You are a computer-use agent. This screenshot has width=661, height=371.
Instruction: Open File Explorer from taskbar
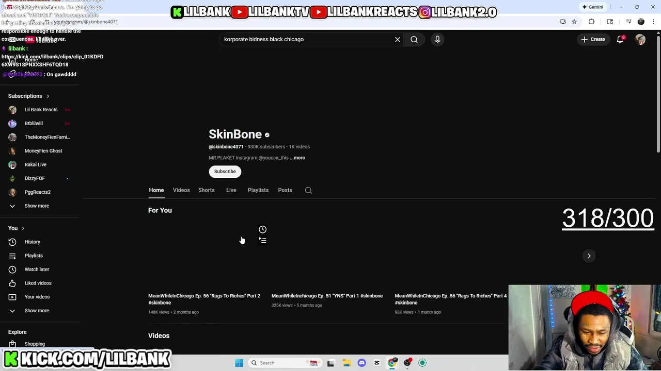pos(346,363)
